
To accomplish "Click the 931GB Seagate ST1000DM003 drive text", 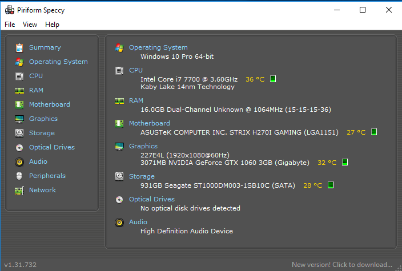I will pyautogui.click(x=218, y=185).
